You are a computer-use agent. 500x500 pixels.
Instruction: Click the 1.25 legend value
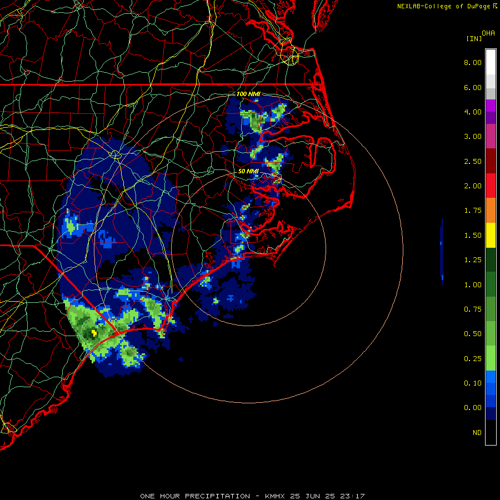click(x=473, y=260)
